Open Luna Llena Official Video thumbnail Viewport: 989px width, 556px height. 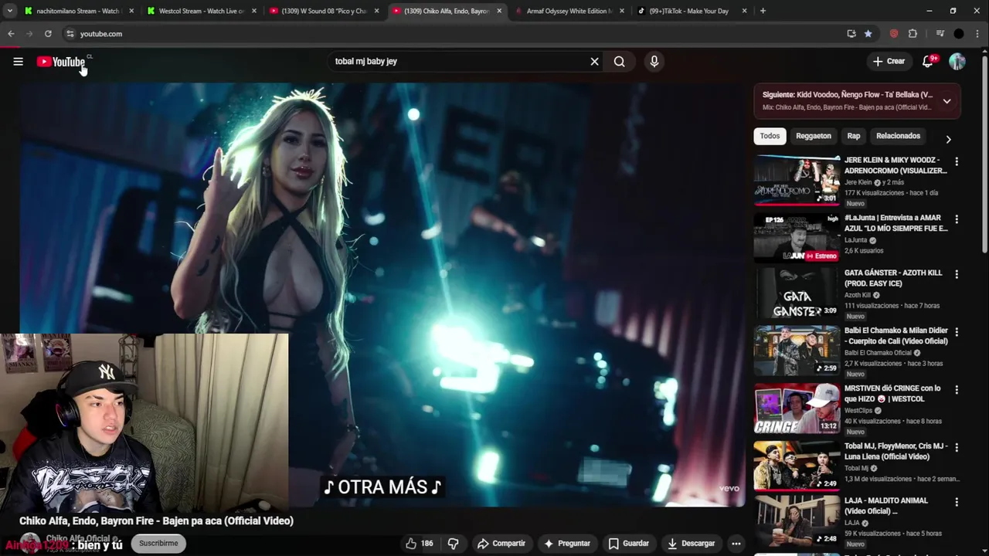[797, 466]
